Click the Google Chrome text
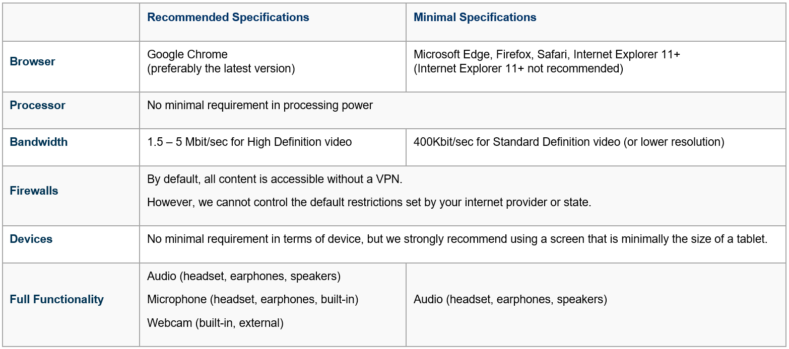Viewport: 789px width, 349px height. [187, 54]
